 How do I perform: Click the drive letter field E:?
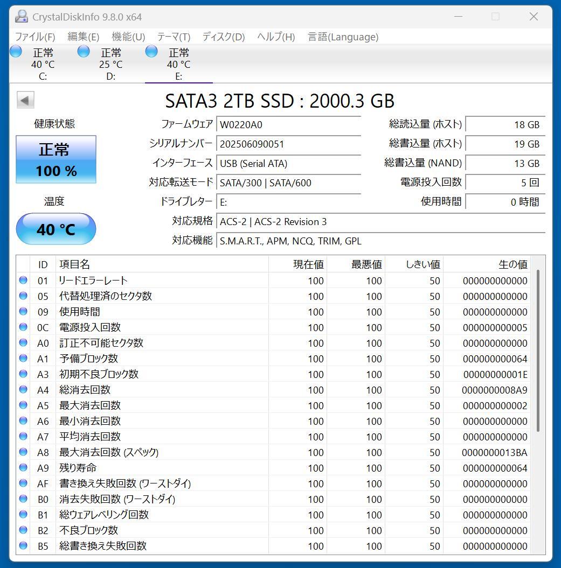pyautogui.click(x=288, y=202)
